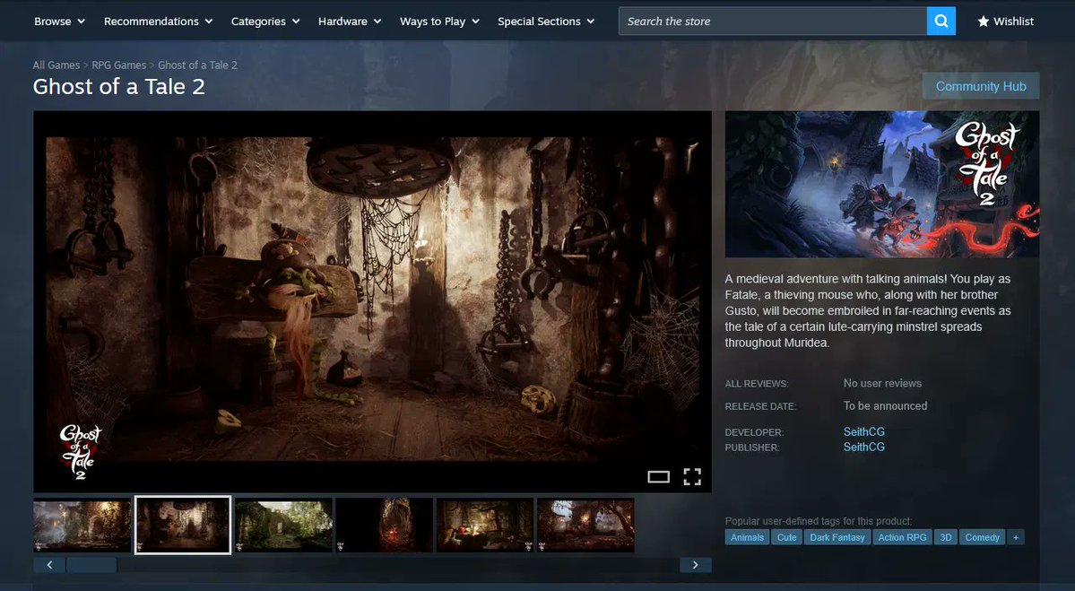Click the Ghost of a Tale 2 breadcrumb
Screen dimensions: 1075x591
pos(197,65)
